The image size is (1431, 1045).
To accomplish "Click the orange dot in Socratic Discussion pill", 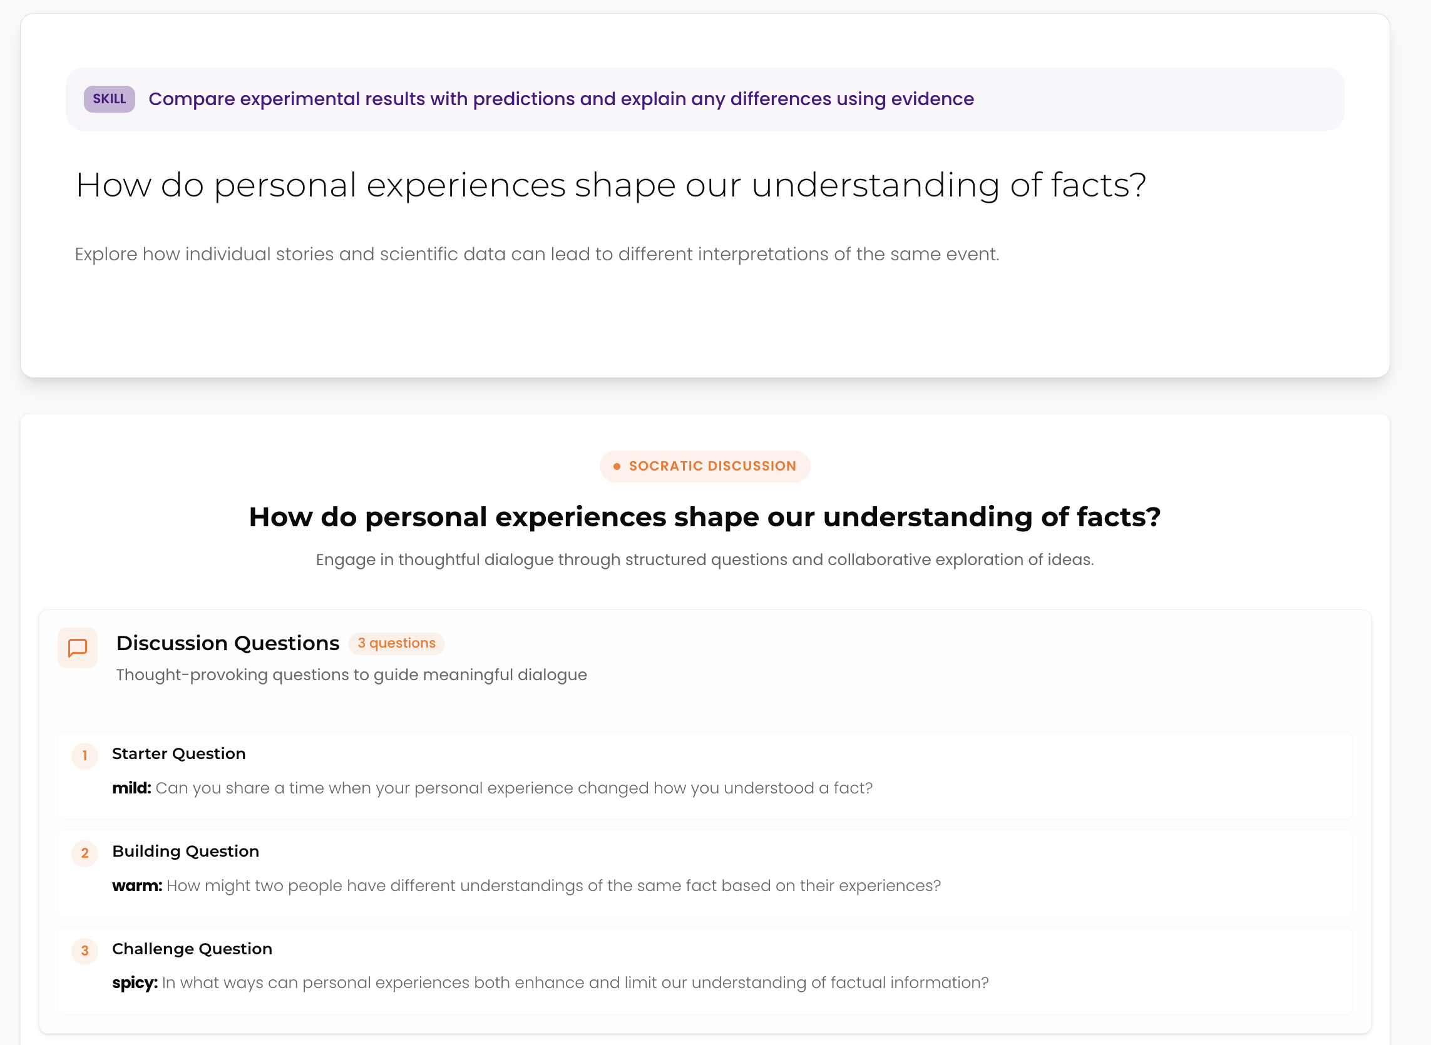I will coord(617,466).
